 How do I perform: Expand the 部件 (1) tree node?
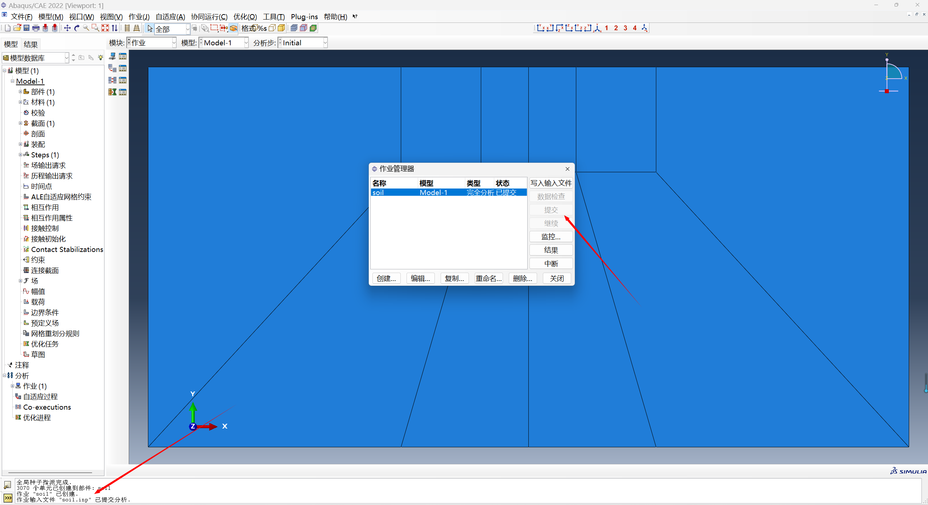pyautogui.click(x=20, y=92)
